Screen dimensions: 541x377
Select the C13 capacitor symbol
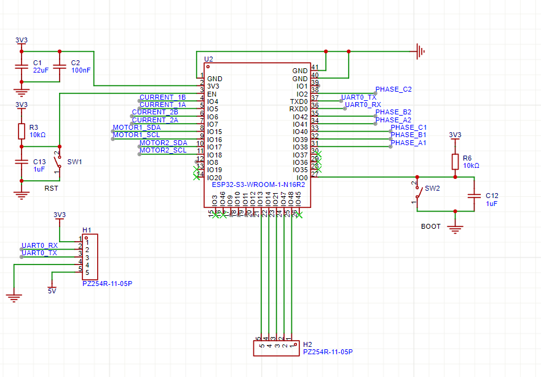click(x=22, y=162)
